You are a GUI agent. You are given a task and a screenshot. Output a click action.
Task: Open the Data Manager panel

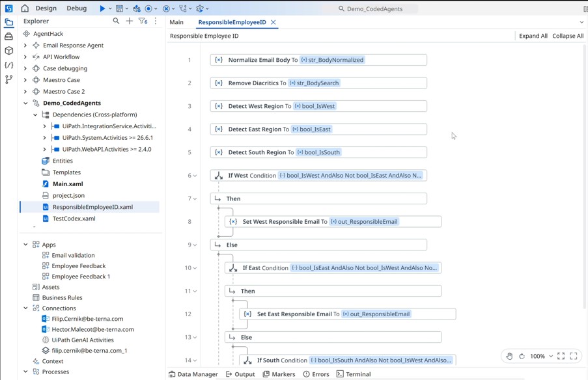coord(193,374)
